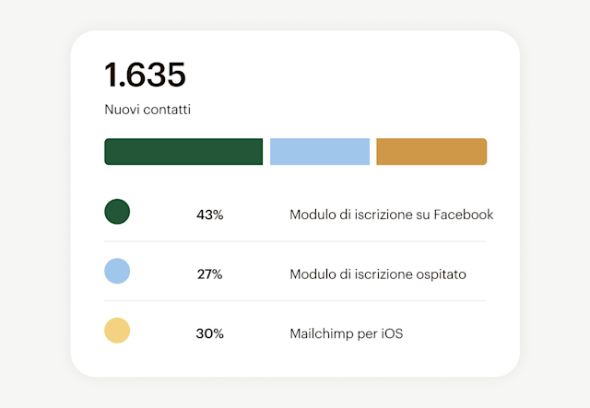Click the word Facebook in first row

(463, 215)
